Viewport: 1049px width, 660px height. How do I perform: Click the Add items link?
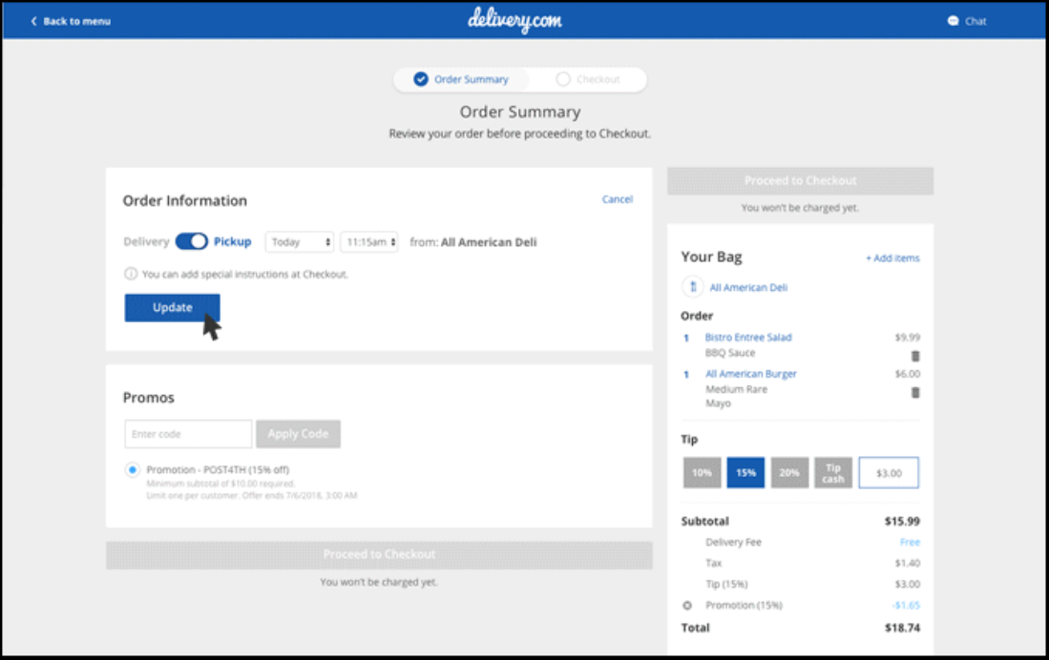pos(892,258)
